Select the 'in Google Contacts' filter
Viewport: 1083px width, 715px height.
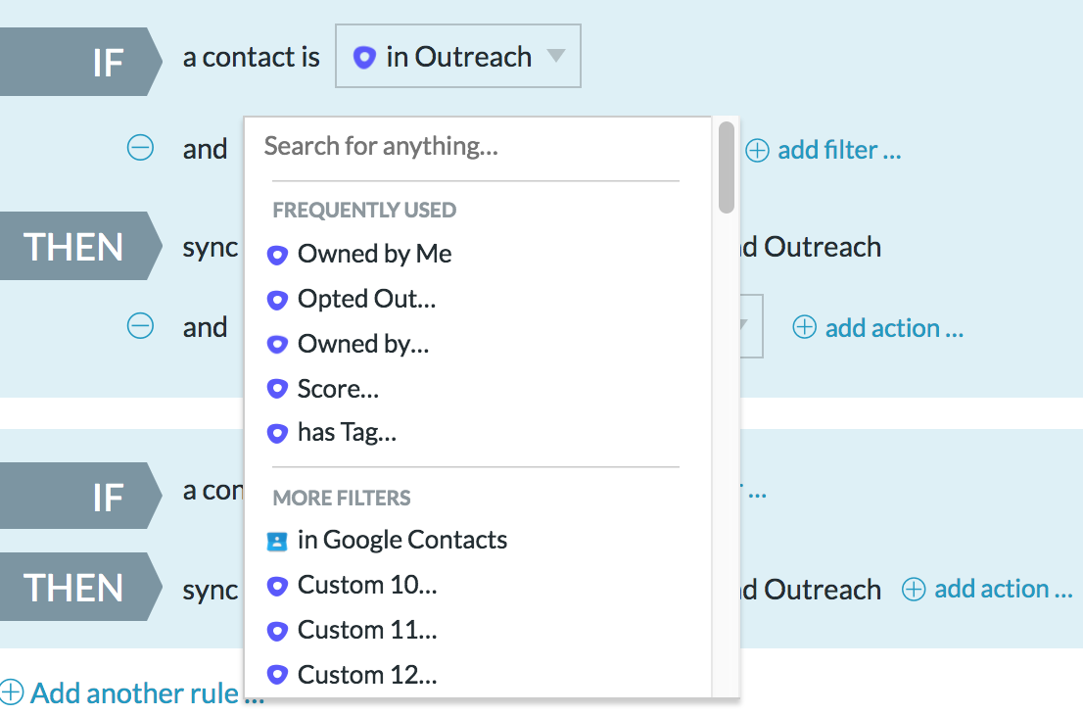tap(402, 541)
